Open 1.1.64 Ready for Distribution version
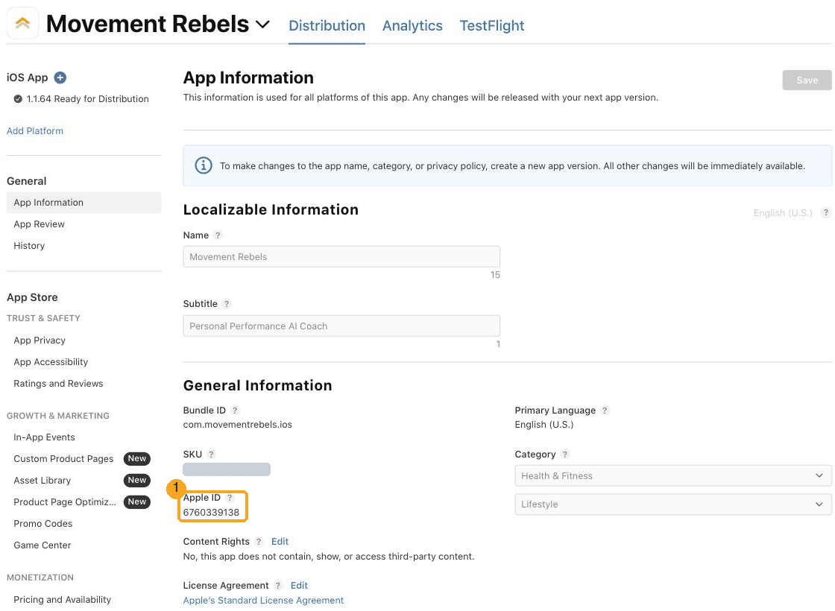The width and height of the screenshot is (835, 611). pyautogui.click(x=87, y=99)
